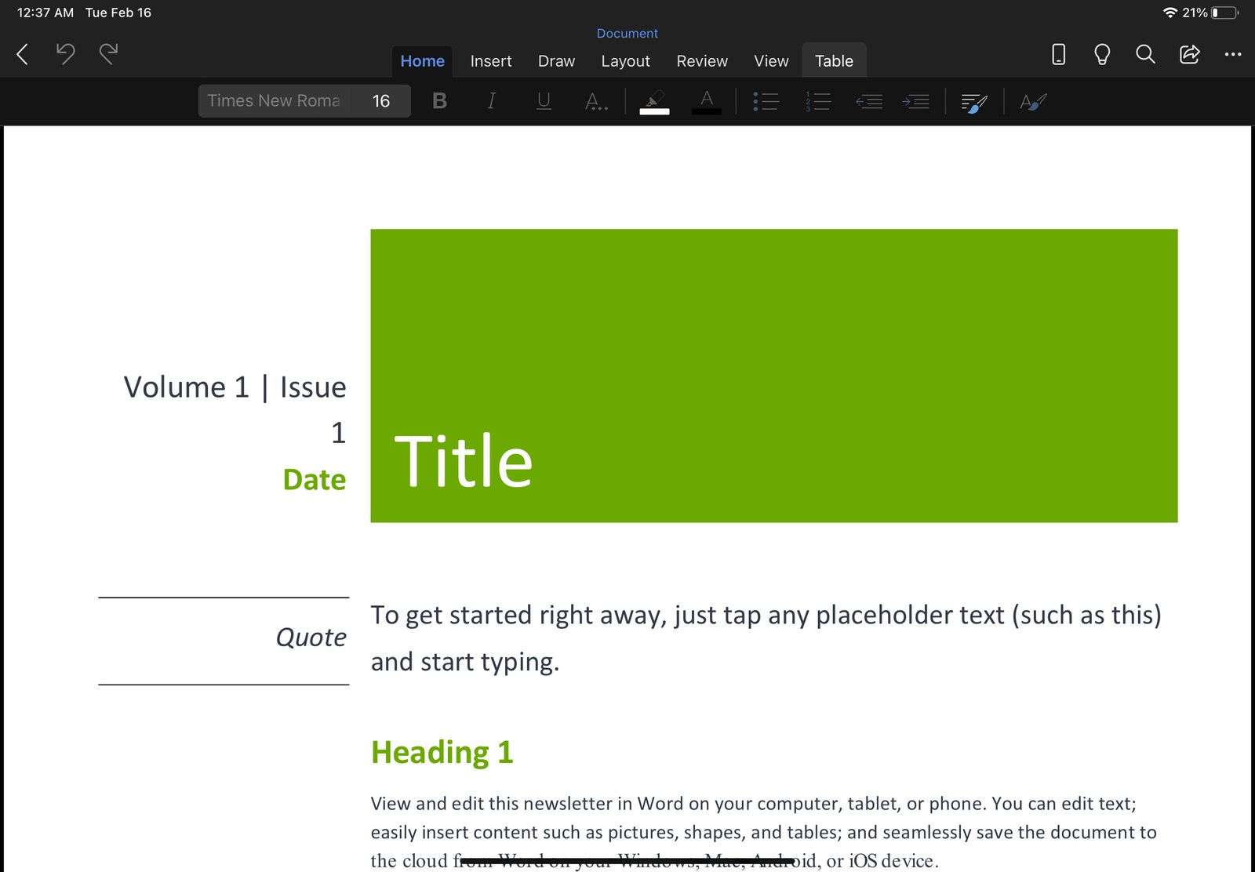The image size is (1255, 872).
Task: Switch to the Insert ribbon tab
Action: pyautogui.click(x=490, y=60)
